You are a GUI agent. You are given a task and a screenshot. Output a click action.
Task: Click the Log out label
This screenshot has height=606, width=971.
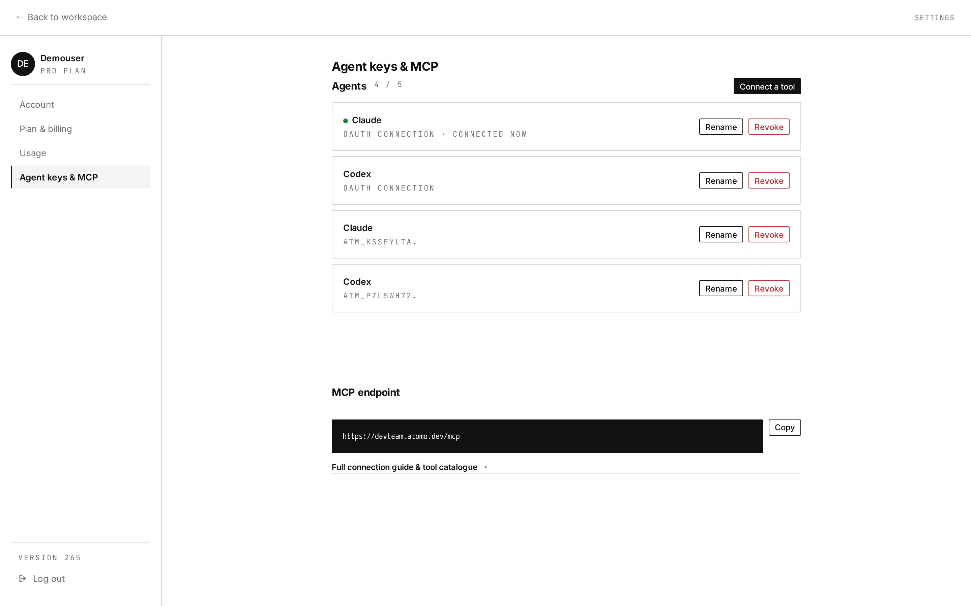point(49,578)
